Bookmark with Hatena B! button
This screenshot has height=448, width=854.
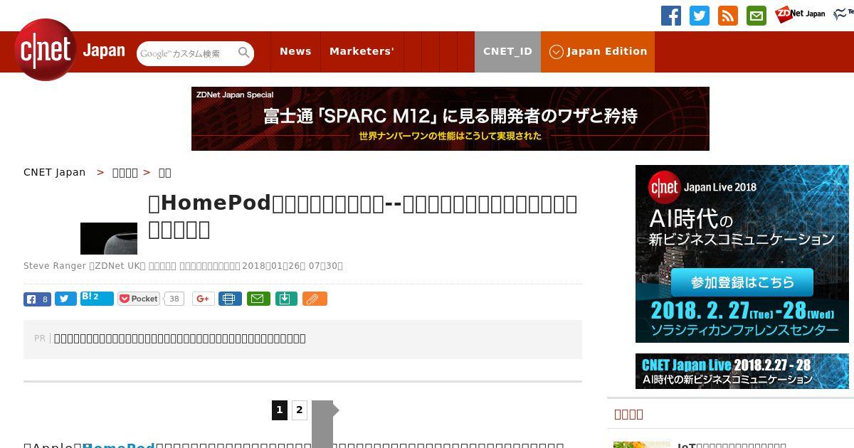click(x=97, y=298)
